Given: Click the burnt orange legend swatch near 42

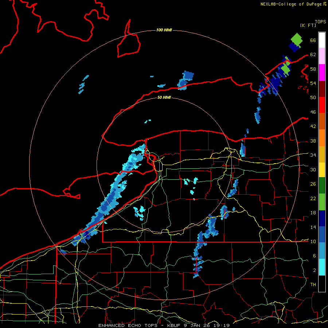Looking at the screenshot, I should pyautogui.click(x=322, y=121).
